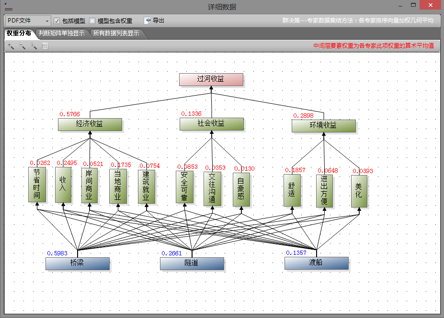Toggle the 包括模型 checkbox
This screenshot has height=318, width=444.
pos(57,21)
